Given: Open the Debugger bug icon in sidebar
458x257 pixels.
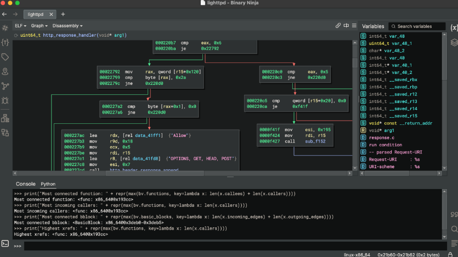Looking at the screenshot, I should 5,100.
